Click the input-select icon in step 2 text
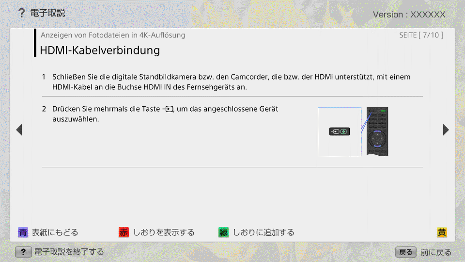Image resolution: width=465 pixels, height=262 pixels. (x=168, y=110)
